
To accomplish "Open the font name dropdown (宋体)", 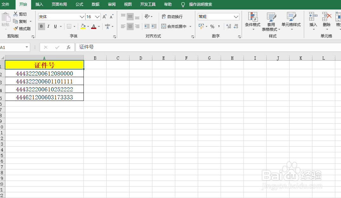I will click(x=82, y=17).
